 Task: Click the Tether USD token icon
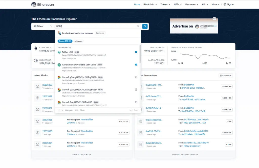pyautogui.click(x=59, y=52)
